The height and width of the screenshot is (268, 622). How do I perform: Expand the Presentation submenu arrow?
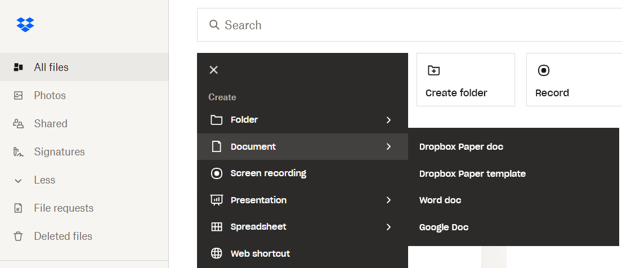[389, 200]
